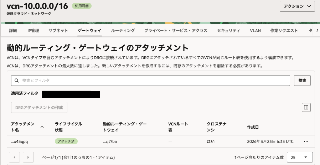The image size is (320, 165).
Task: Click attachment name ...x45qpq
Action: [x=19, y=141]
